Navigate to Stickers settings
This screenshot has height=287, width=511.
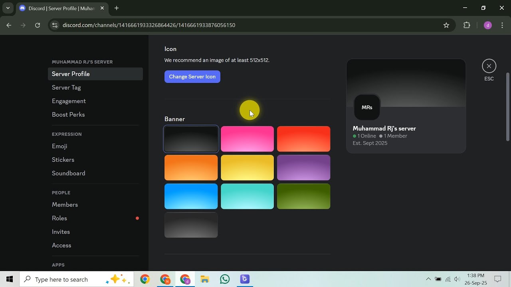95,160
